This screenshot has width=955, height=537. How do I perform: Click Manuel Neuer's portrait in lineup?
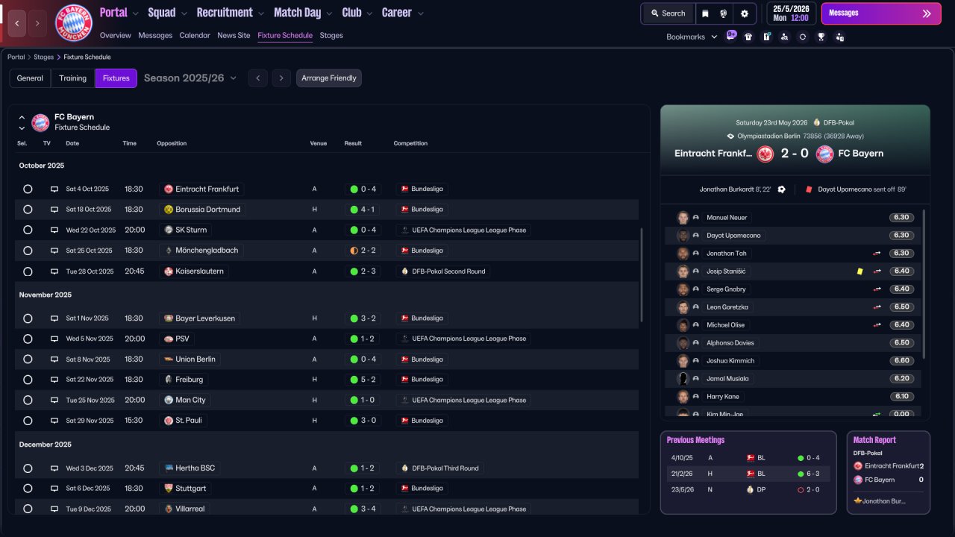[x=683, y=218]
